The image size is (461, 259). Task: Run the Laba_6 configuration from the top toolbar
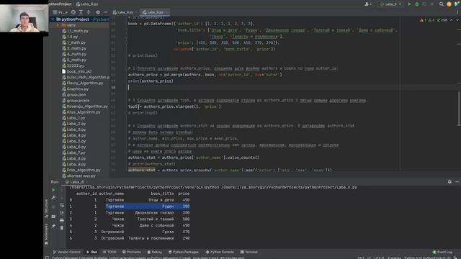point(409,4)
